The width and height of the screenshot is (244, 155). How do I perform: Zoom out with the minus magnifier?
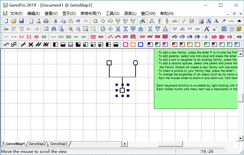pyautogui.click(x=78, y=29)
